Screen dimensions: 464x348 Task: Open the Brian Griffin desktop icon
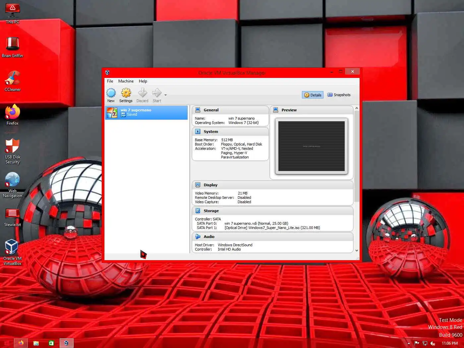[13, 47]
